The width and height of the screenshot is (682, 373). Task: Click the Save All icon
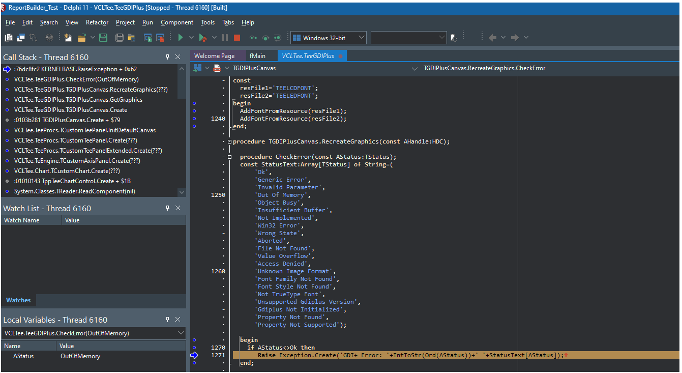click(120, 38)
